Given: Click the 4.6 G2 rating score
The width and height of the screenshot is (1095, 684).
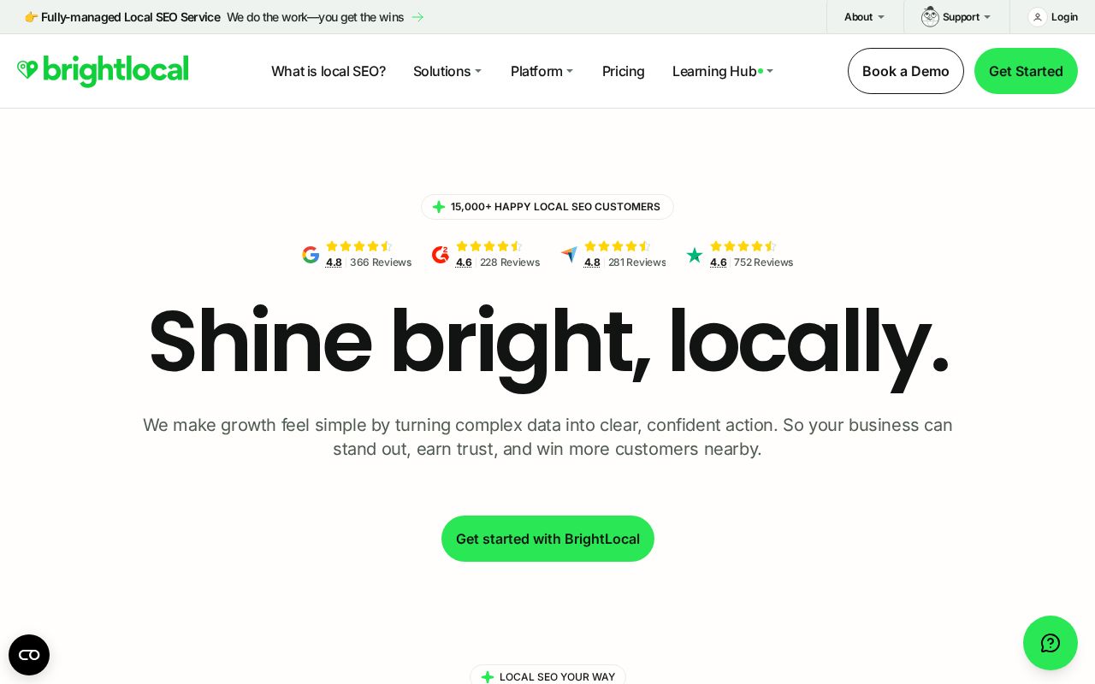Looking at the screenshot, I should coord(464,262).
